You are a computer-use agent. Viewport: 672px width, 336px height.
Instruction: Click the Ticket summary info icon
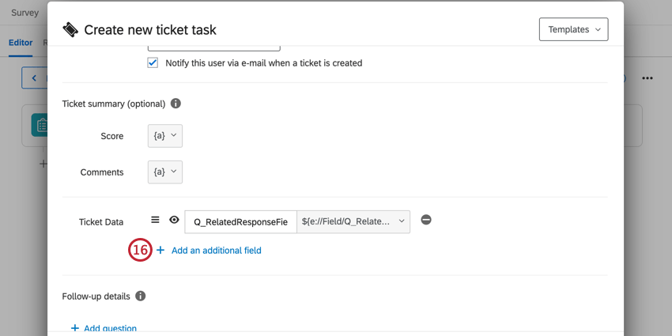click(x=176, y=104)
